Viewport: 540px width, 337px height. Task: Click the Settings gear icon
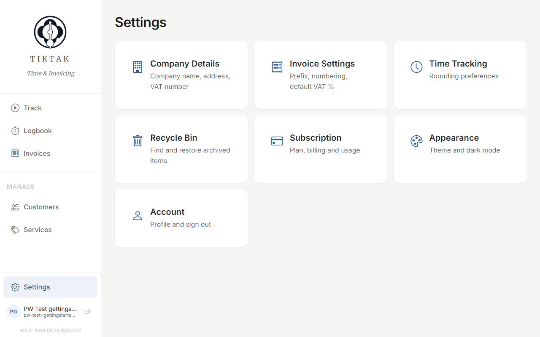[15, 287]
